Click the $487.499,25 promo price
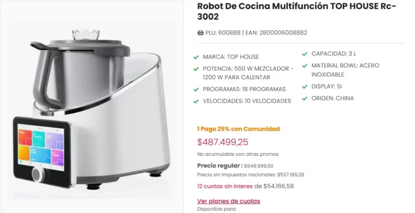 click(222, 142)
